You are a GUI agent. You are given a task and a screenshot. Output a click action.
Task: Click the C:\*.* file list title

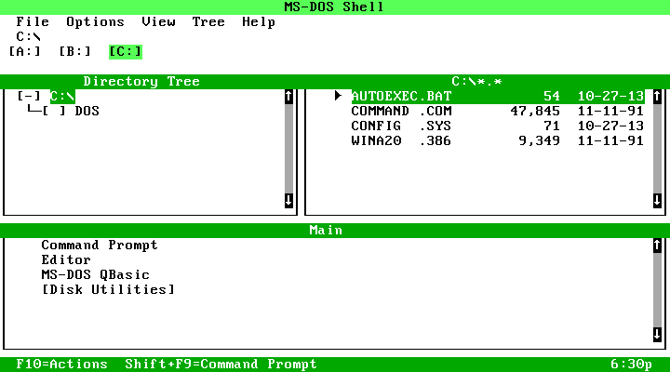pos(476,82)
